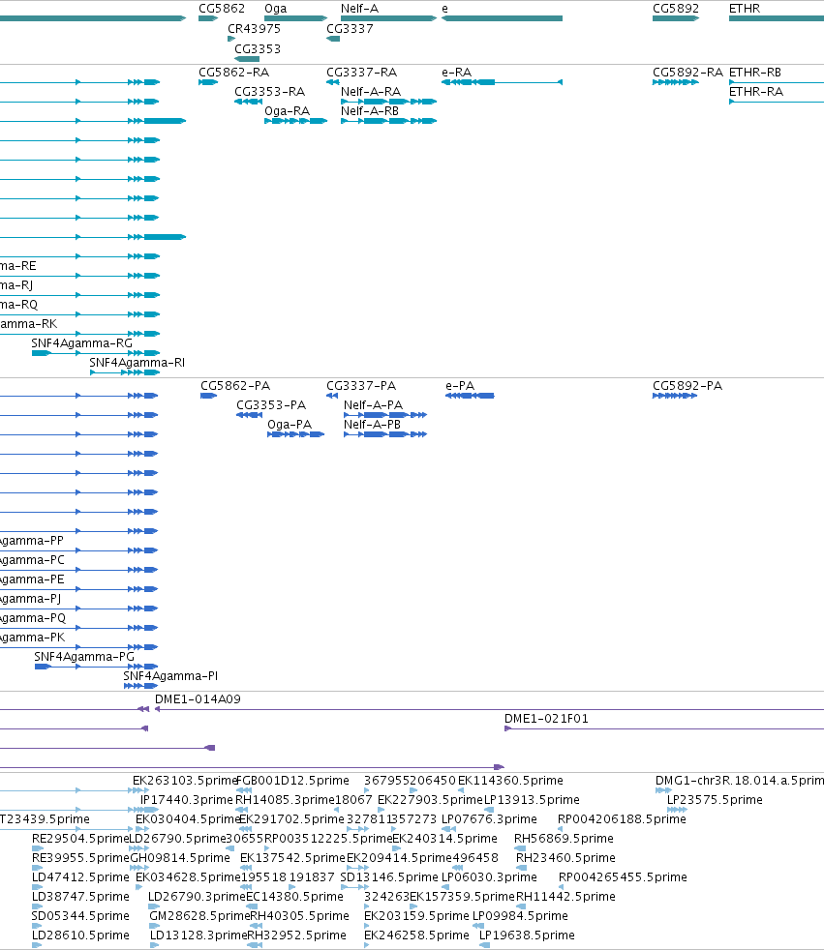This screenshot has width=824, height=950.
Task: Open EST RH11442.5prime
Action: coord(565,897)
